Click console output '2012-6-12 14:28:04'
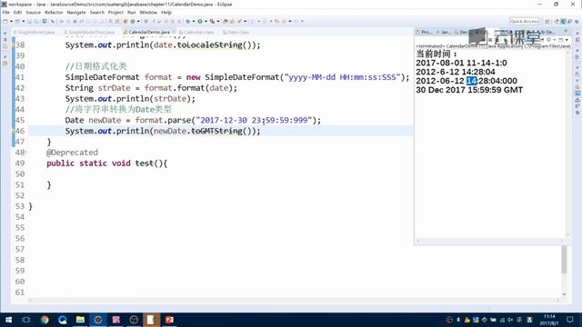582x327 pixels. [455, 72]
